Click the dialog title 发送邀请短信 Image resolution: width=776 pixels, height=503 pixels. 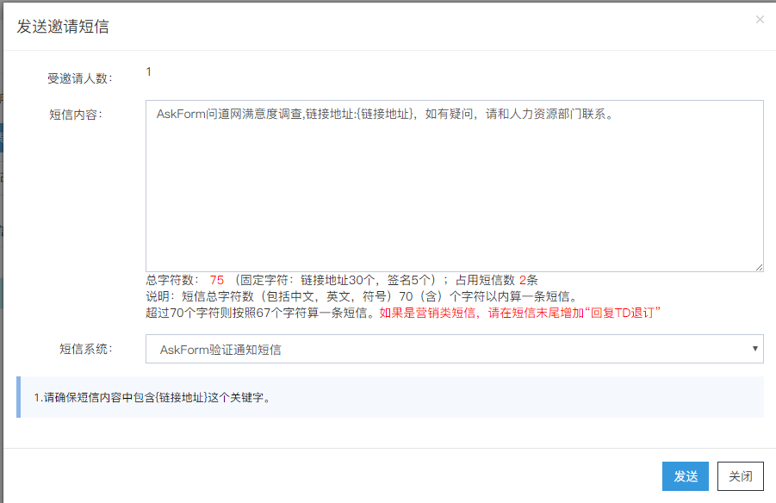click(x=63, y=26)
